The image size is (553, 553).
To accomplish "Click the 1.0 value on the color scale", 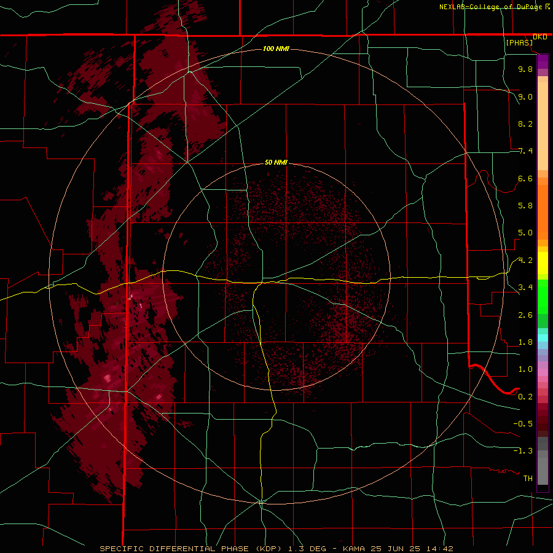I will pyautogui.click(x=525, y=369).
